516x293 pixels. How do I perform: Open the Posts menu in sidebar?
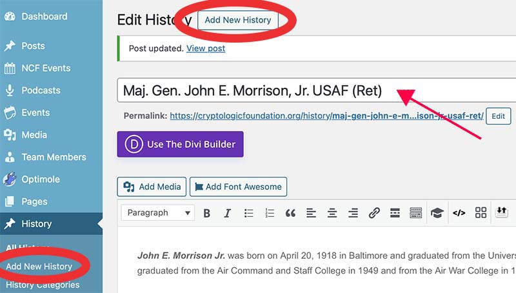(33, 46)
